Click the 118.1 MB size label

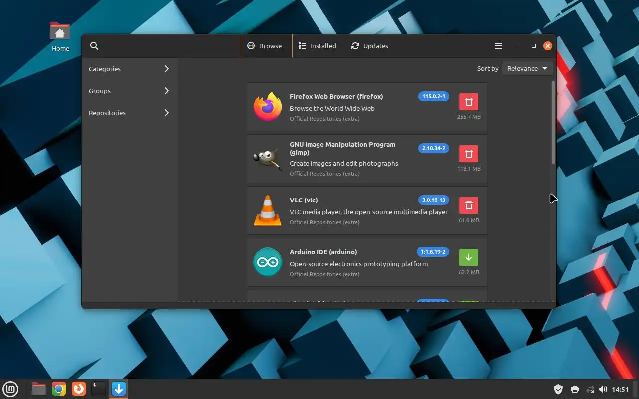[469, 169]
